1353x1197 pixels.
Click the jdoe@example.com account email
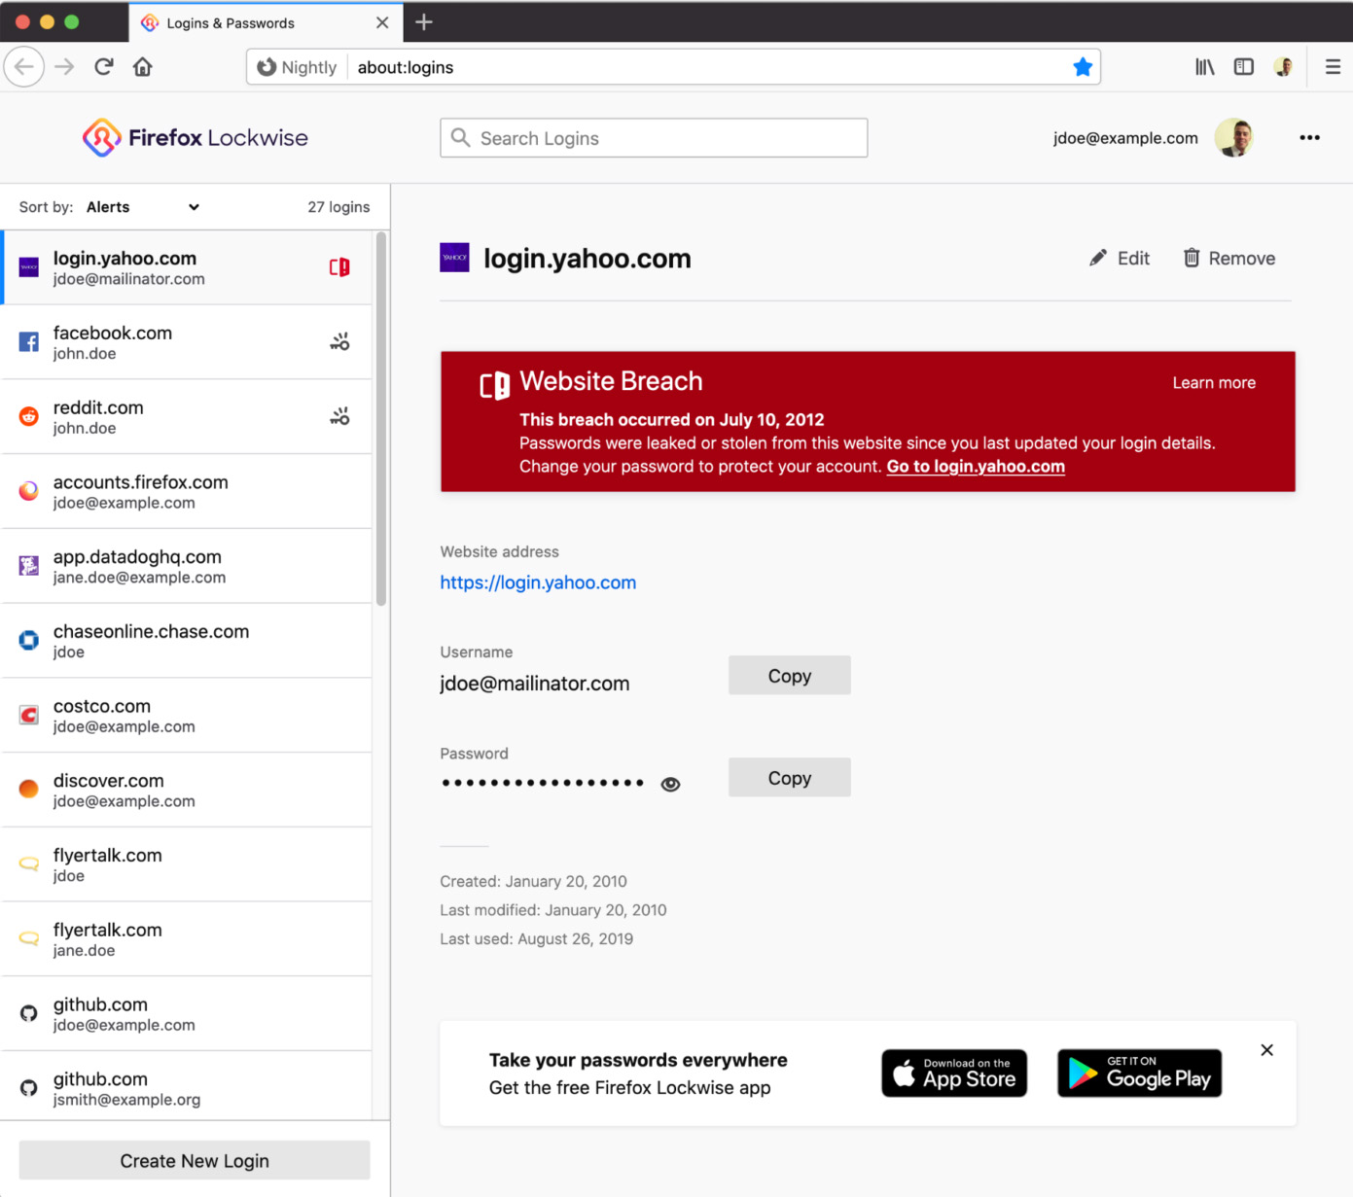tap(1125, 138)
